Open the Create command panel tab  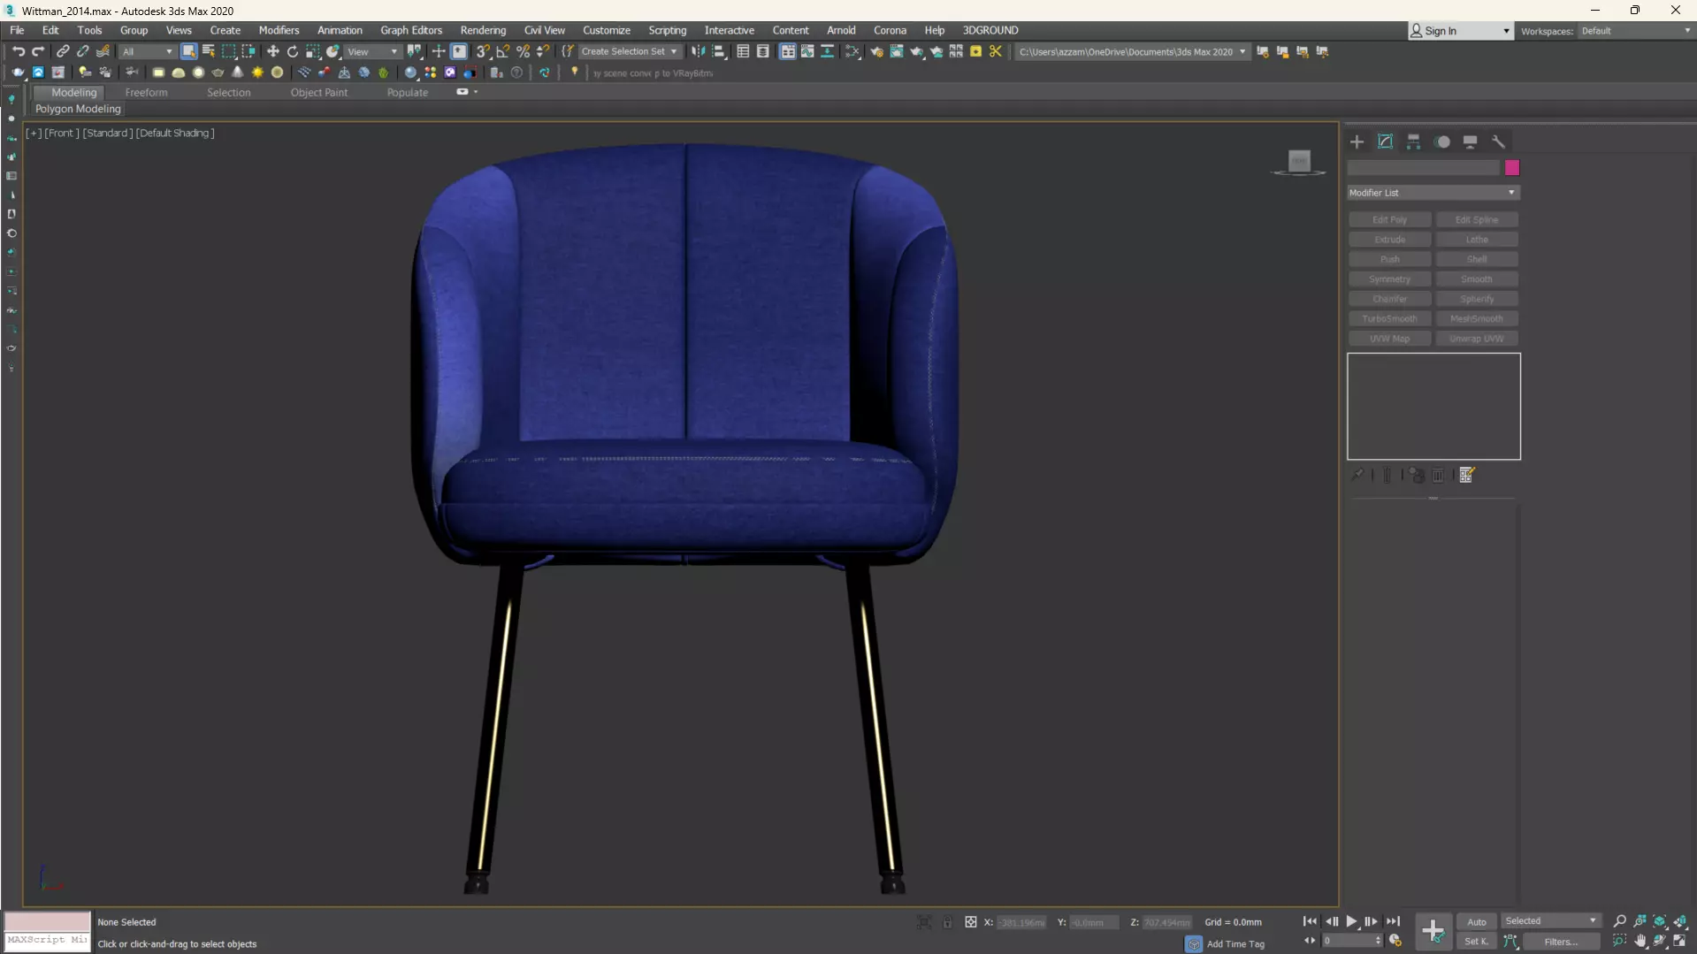tap(1357, 141)
